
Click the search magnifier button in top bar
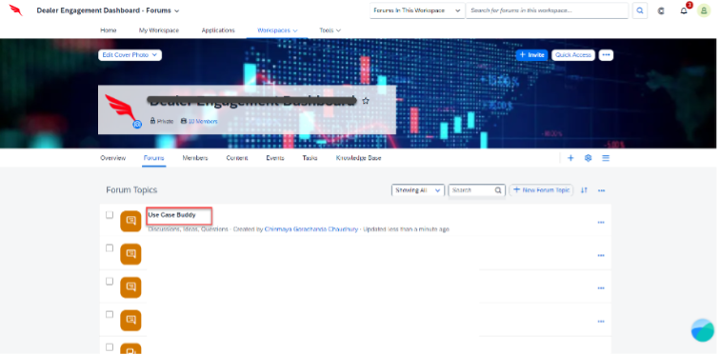[640, 10]
